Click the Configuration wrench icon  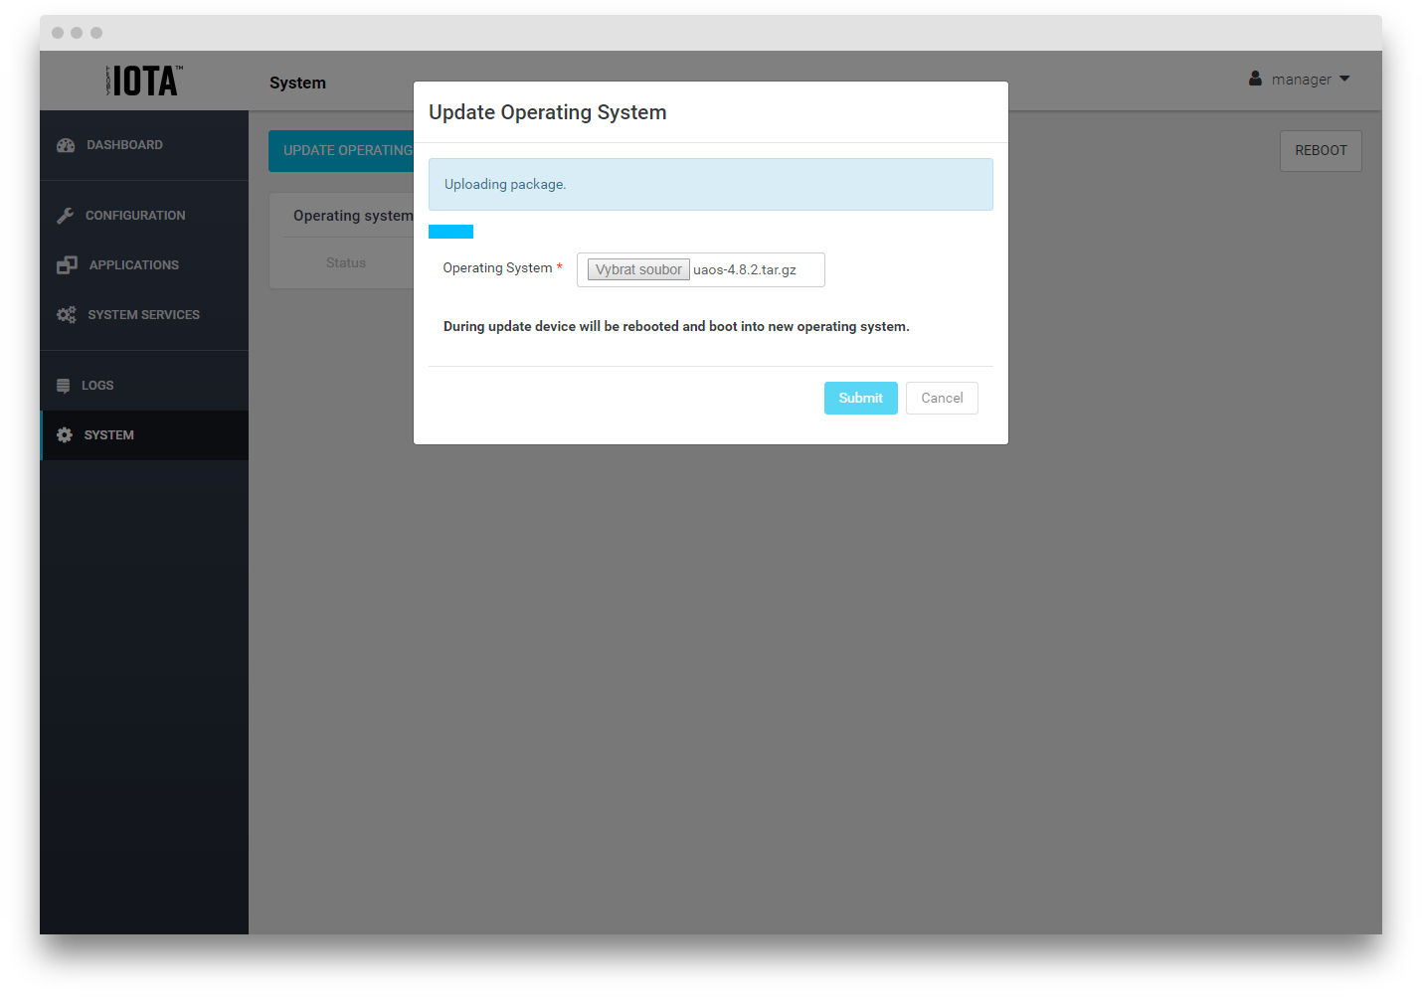tap(66, 216)
